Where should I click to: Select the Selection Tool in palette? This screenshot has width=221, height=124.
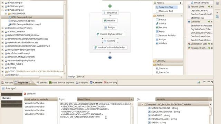[166, 7]
